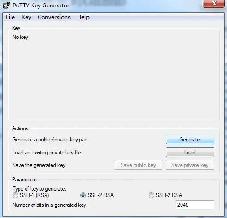Choose the SSH-2 DSA key type
This screenshot has height=218, width=227.
point(151,195)
